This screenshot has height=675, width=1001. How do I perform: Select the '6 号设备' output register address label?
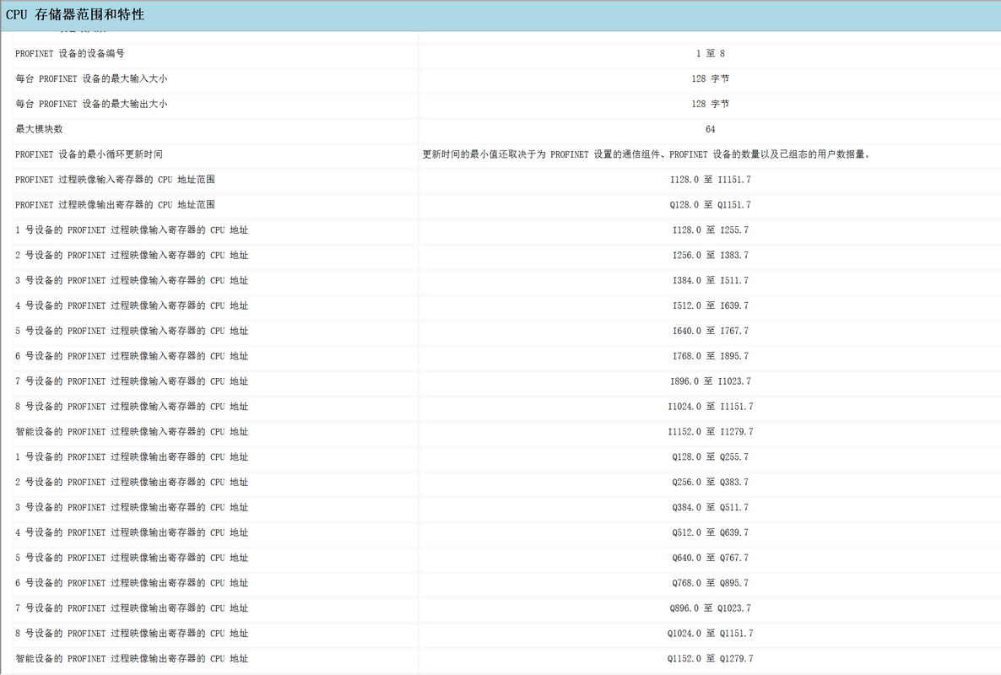(x=132, y=583)
